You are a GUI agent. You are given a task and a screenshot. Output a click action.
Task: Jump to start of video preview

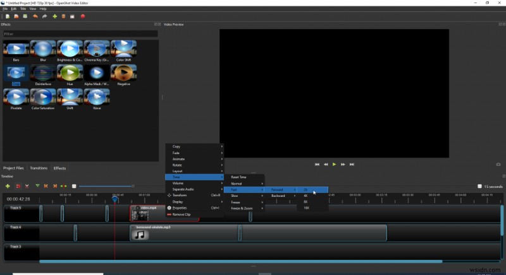tap(317, 165)
